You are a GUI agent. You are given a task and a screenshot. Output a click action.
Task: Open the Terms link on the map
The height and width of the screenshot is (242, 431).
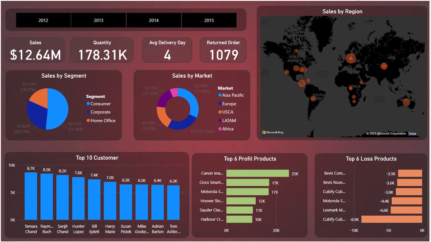click(412, 133)
